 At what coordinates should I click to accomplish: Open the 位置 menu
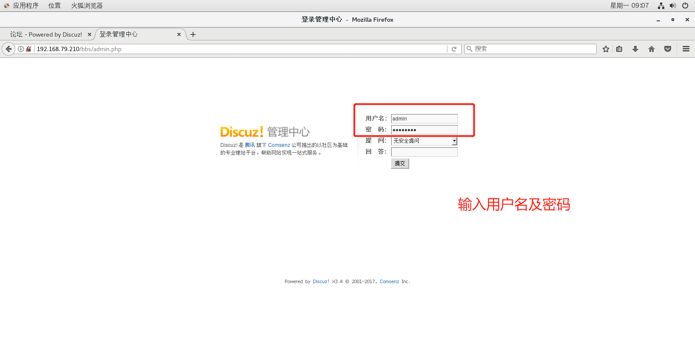click(55, 6)
